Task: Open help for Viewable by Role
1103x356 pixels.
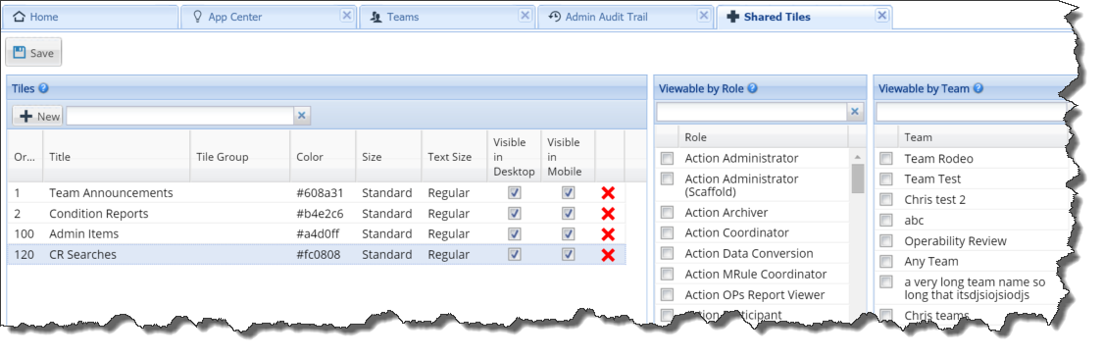Action: coord(752,88)
